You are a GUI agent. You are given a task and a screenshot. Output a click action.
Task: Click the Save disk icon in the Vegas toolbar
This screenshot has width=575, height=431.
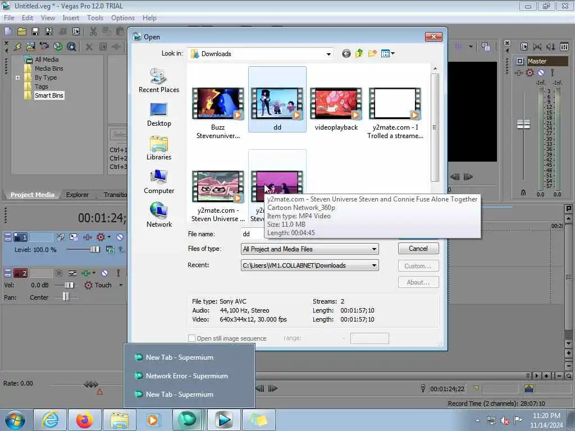[x=35, y=31]
